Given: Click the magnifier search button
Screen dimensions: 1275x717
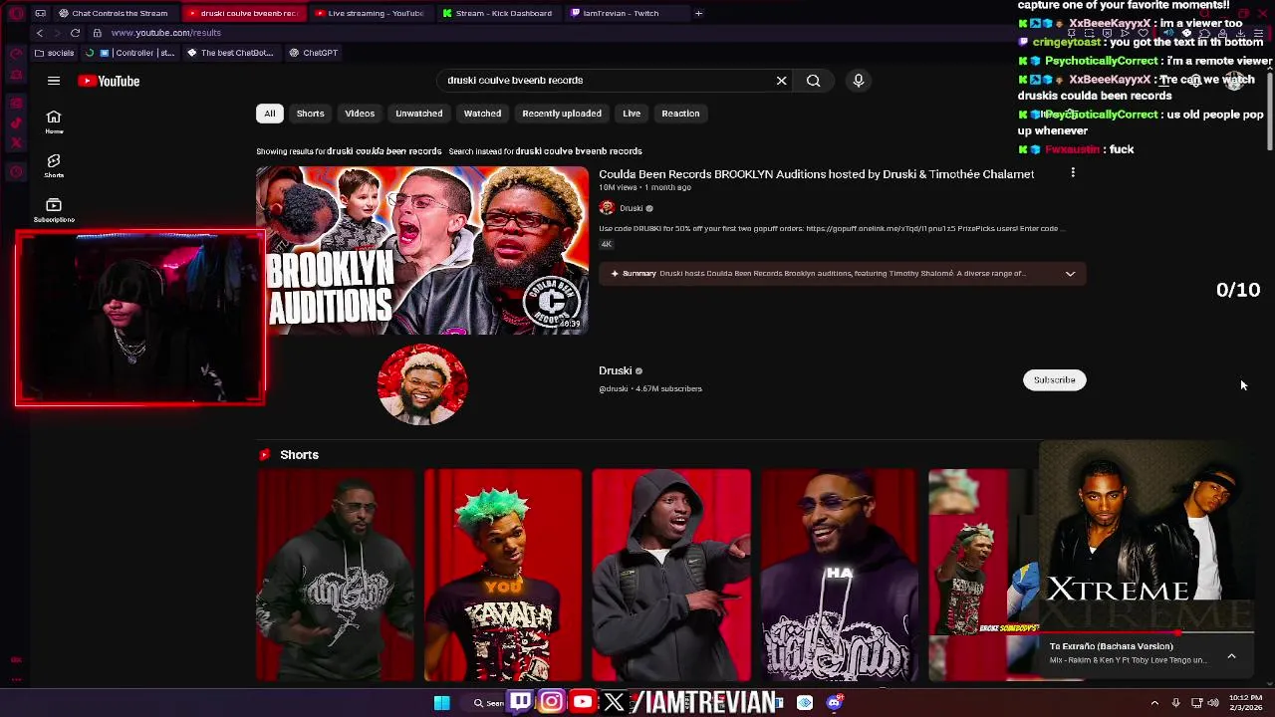Looking at the screenshot, I should 814,81.
